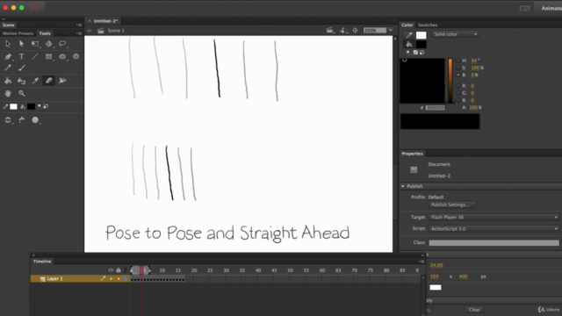This screenshot has width=562, height=316.
Task: Select the Bone tool
Action: pyautogui.click(x=62, y=81)
